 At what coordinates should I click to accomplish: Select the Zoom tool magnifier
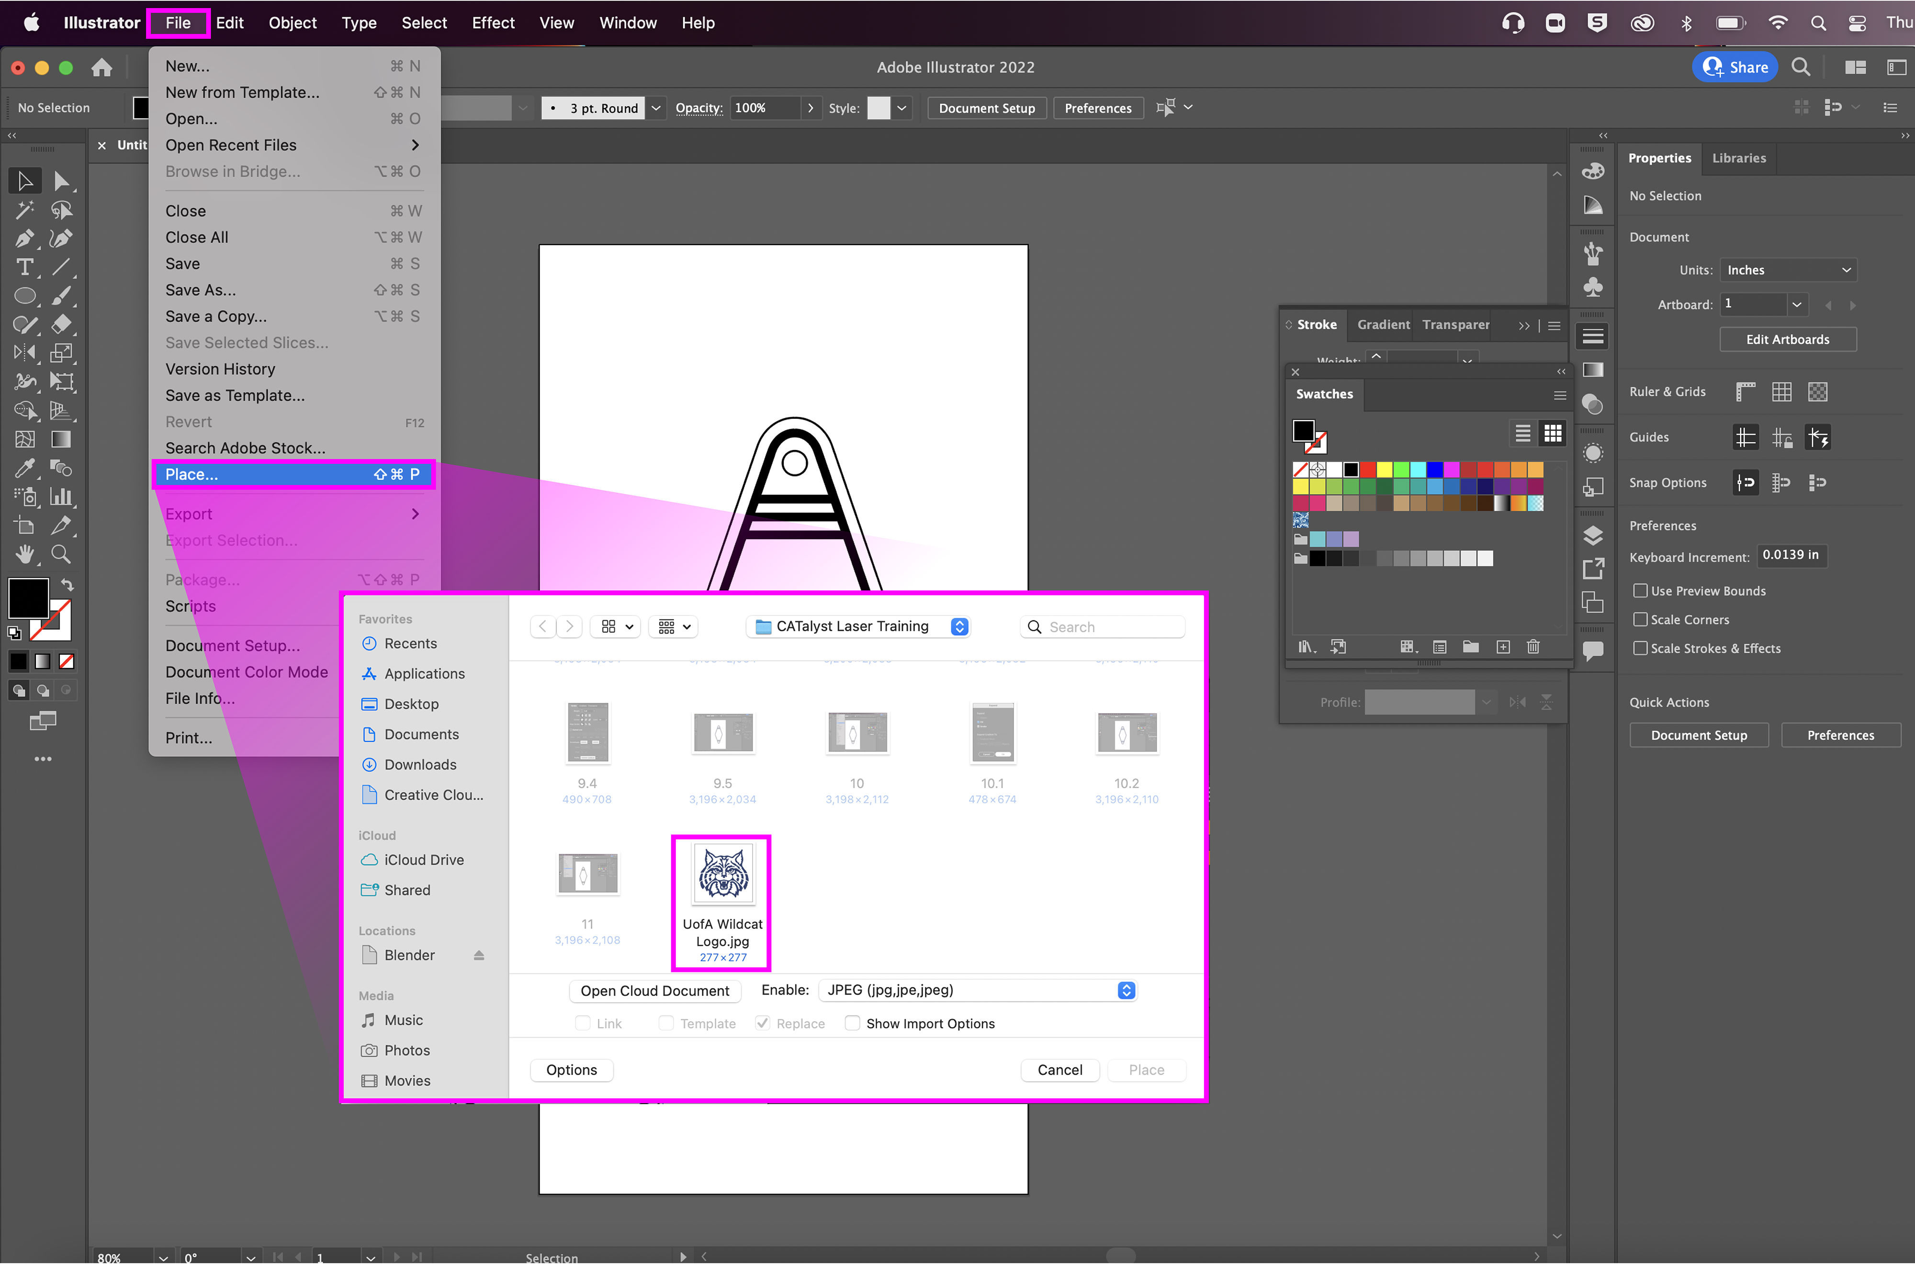click(60, 554)
